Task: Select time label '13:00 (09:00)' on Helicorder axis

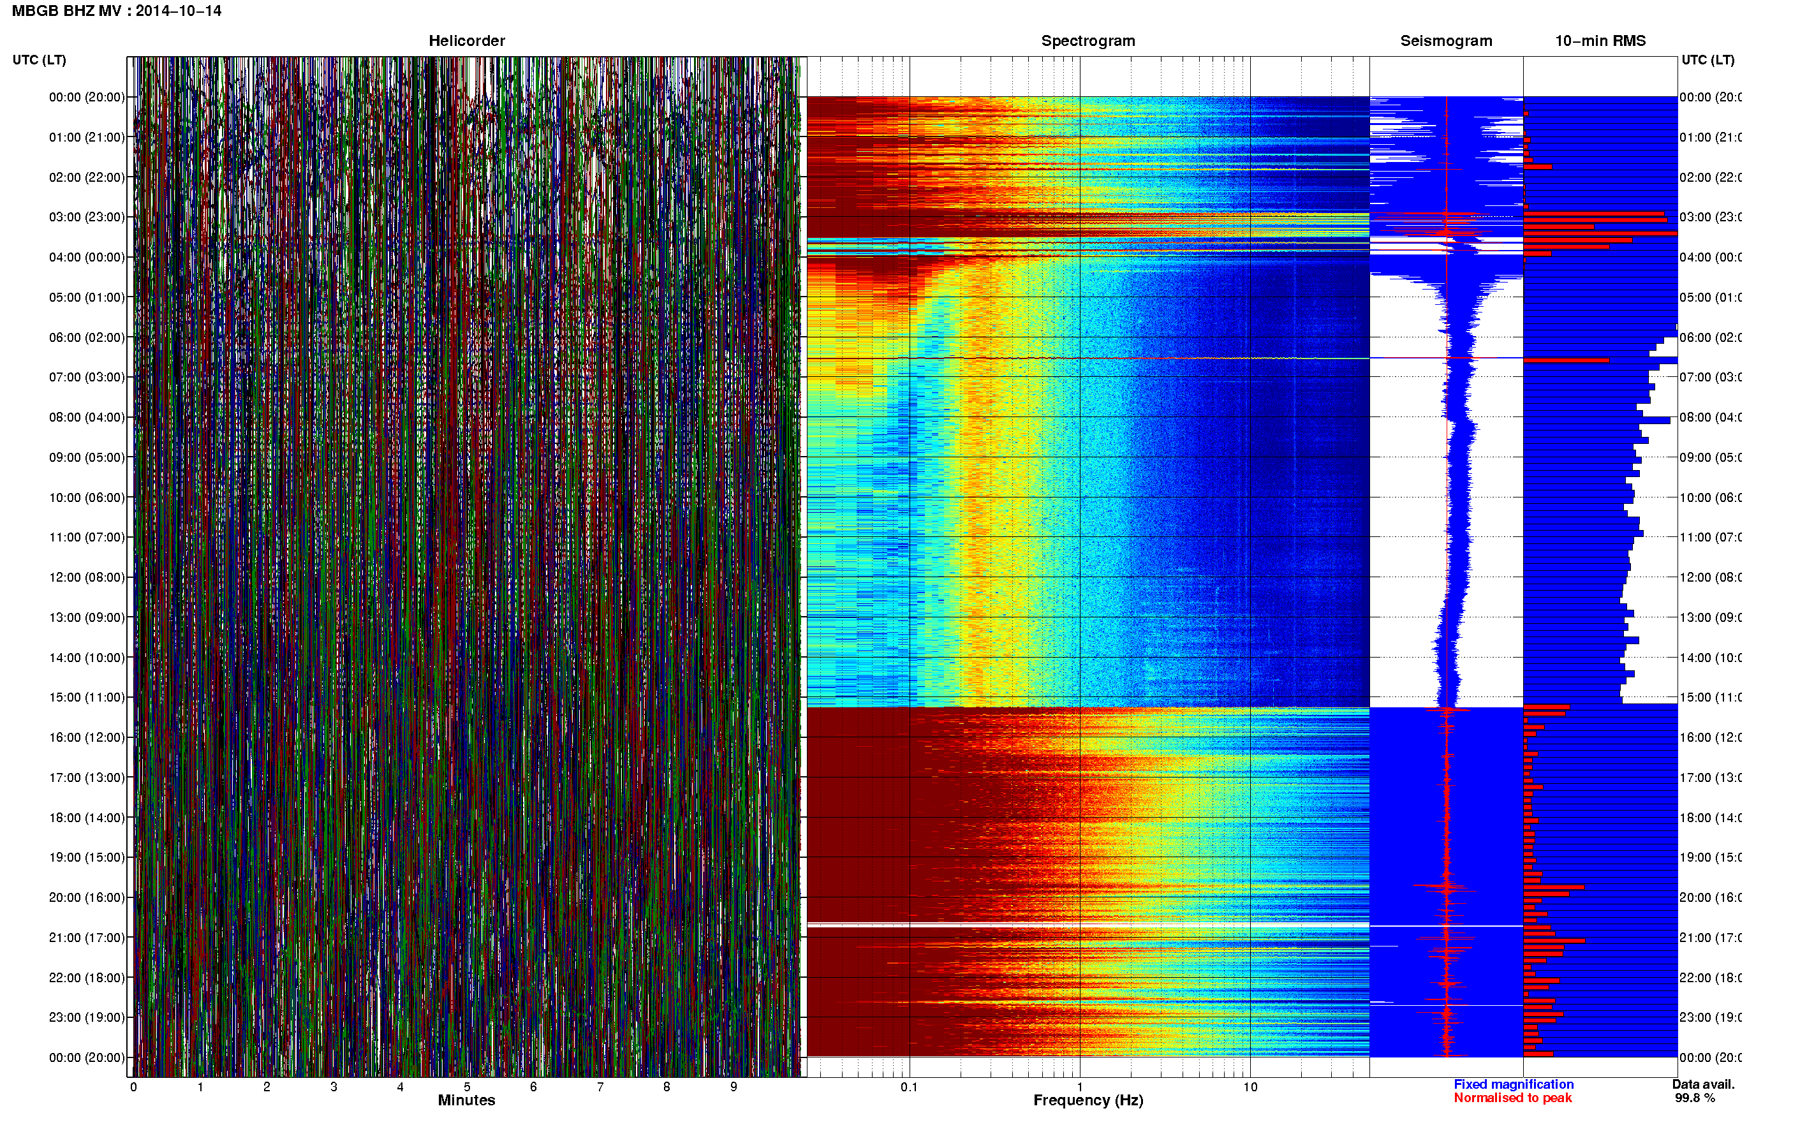Action: click(x=87, y=617)
